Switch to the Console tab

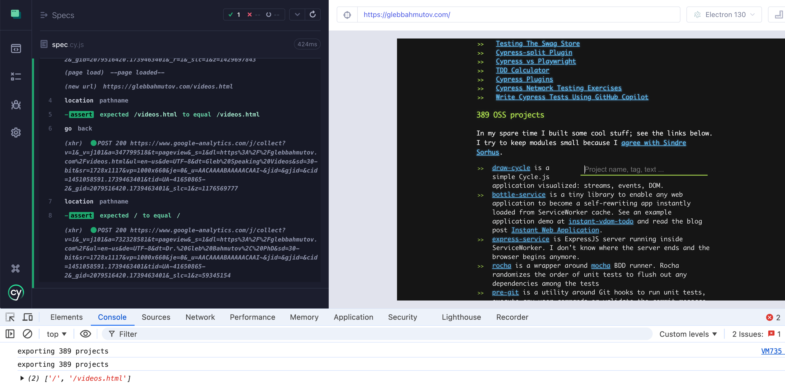click(x=112, y=317)
